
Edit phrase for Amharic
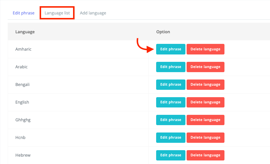click(x=171, y=49)
